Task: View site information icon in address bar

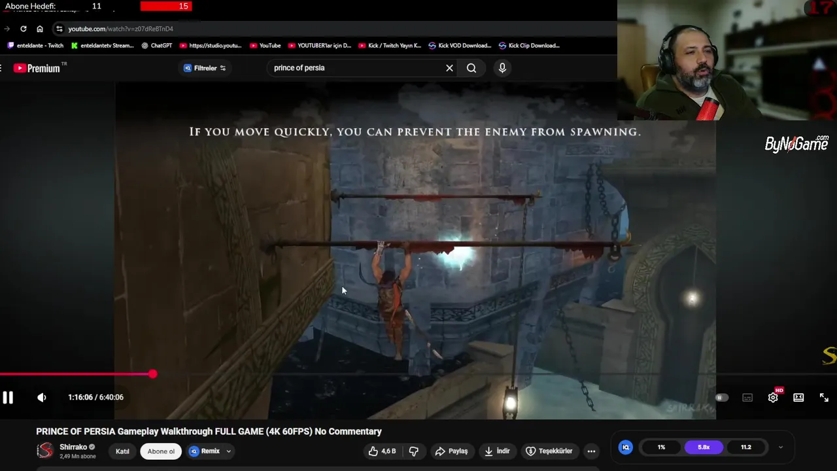Action: pos(60,29)
